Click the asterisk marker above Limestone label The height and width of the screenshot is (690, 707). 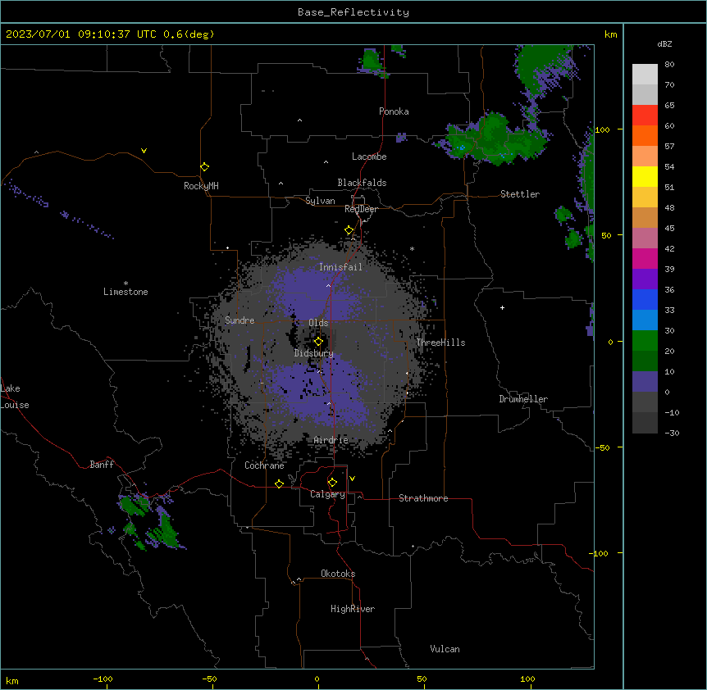coord(125,284)
